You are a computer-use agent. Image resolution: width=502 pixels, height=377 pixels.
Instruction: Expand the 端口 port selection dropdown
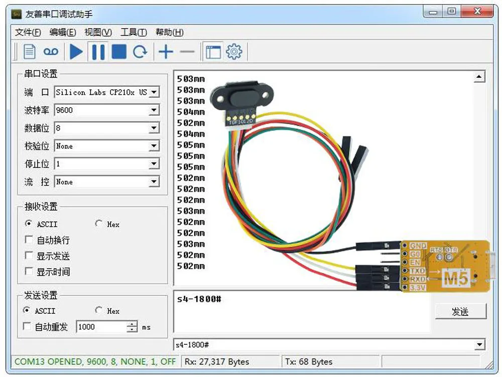[x=155, y=92]
